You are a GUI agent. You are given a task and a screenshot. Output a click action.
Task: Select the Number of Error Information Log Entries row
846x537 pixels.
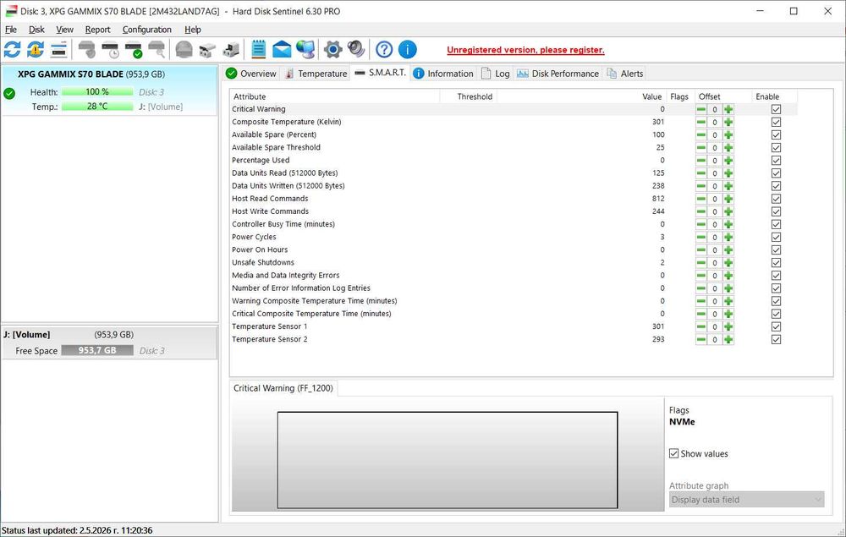(514, 288)
